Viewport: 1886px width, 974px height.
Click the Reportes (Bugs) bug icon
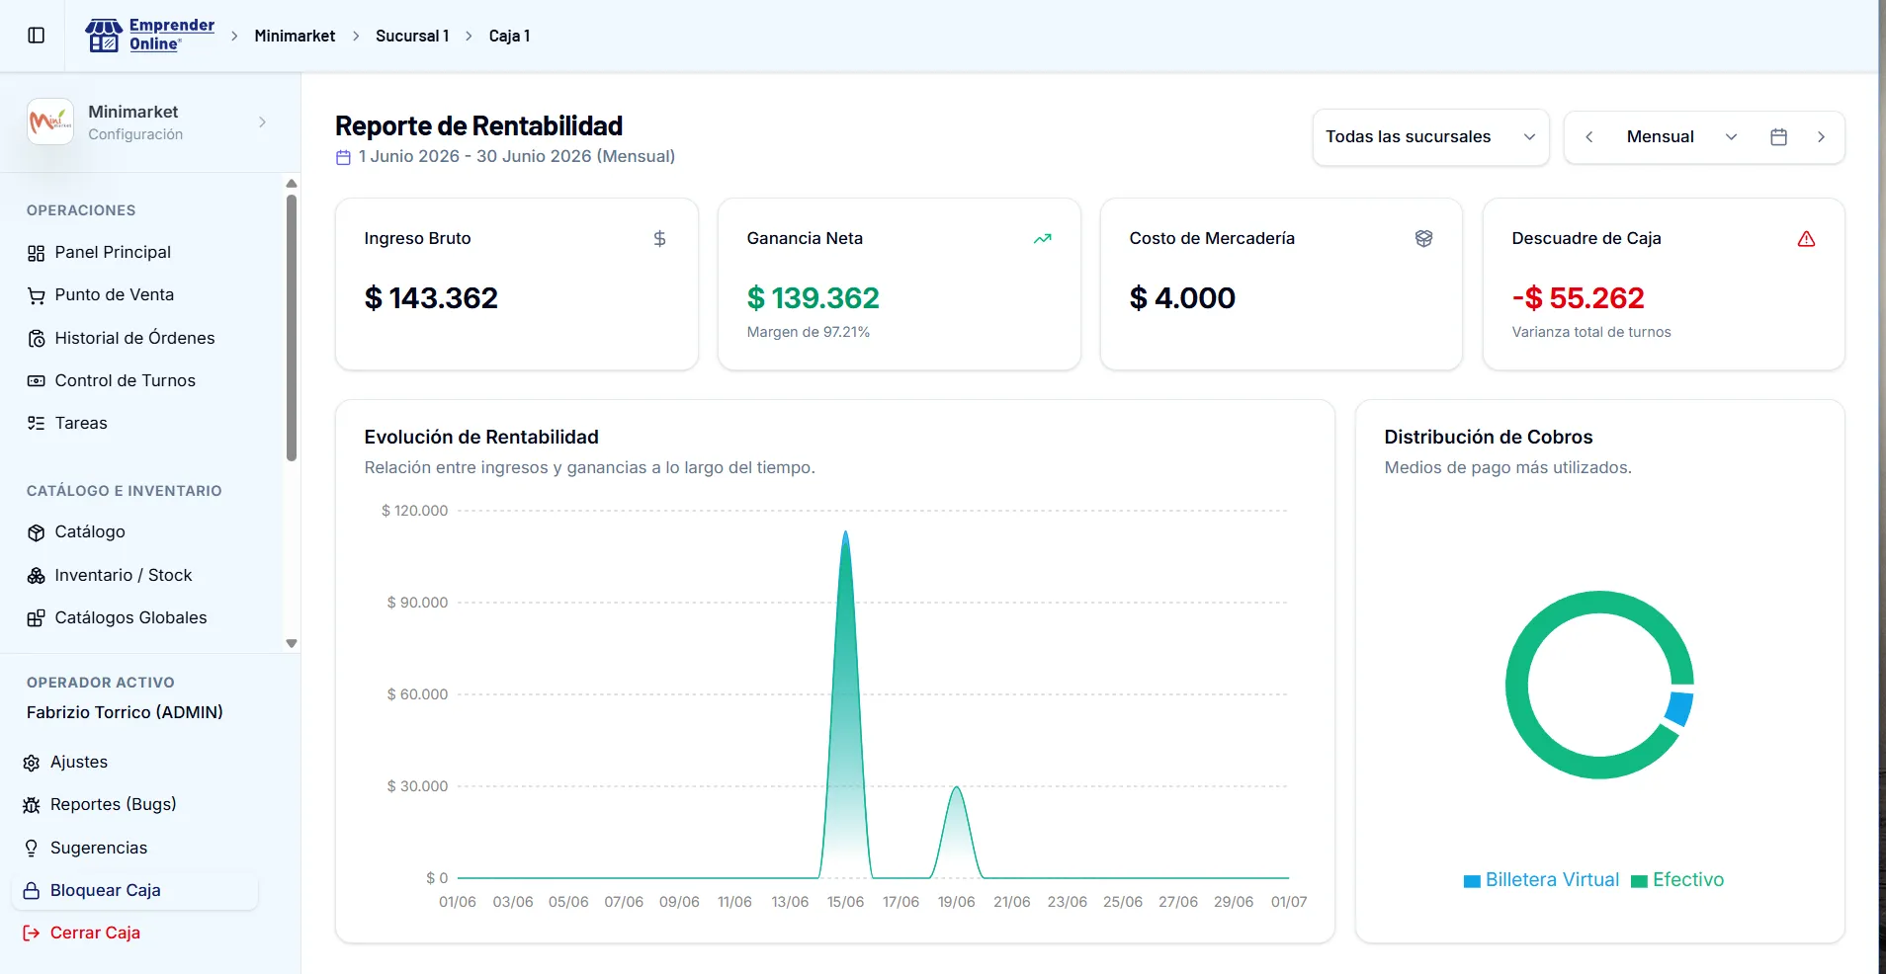(32, 805)
